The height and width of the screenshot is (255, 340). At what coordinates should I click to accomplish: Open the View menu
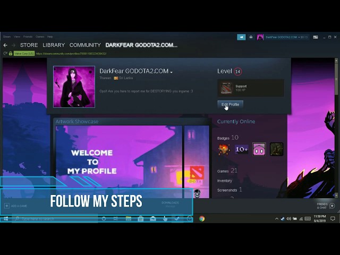tap(17, 37)
